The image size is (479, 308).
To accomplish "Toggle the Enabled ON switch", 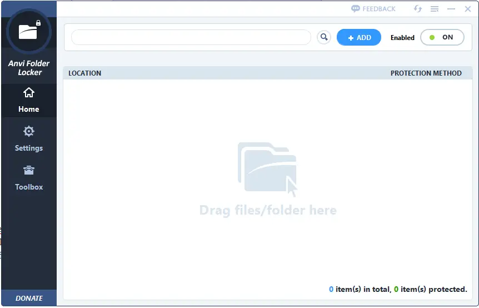I will tap(442, 37).
